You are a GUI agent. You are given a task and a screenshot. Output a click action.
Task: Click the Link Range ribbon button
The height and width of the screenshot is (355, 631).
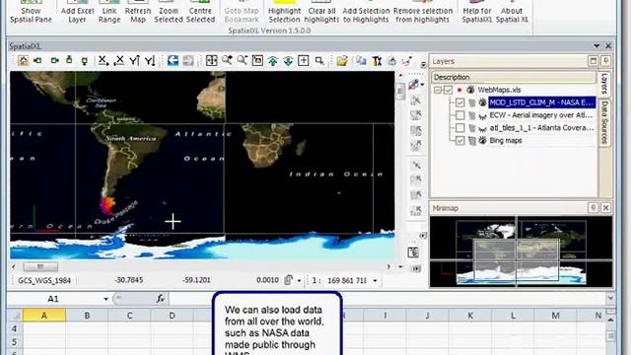[x=109, y=13]
